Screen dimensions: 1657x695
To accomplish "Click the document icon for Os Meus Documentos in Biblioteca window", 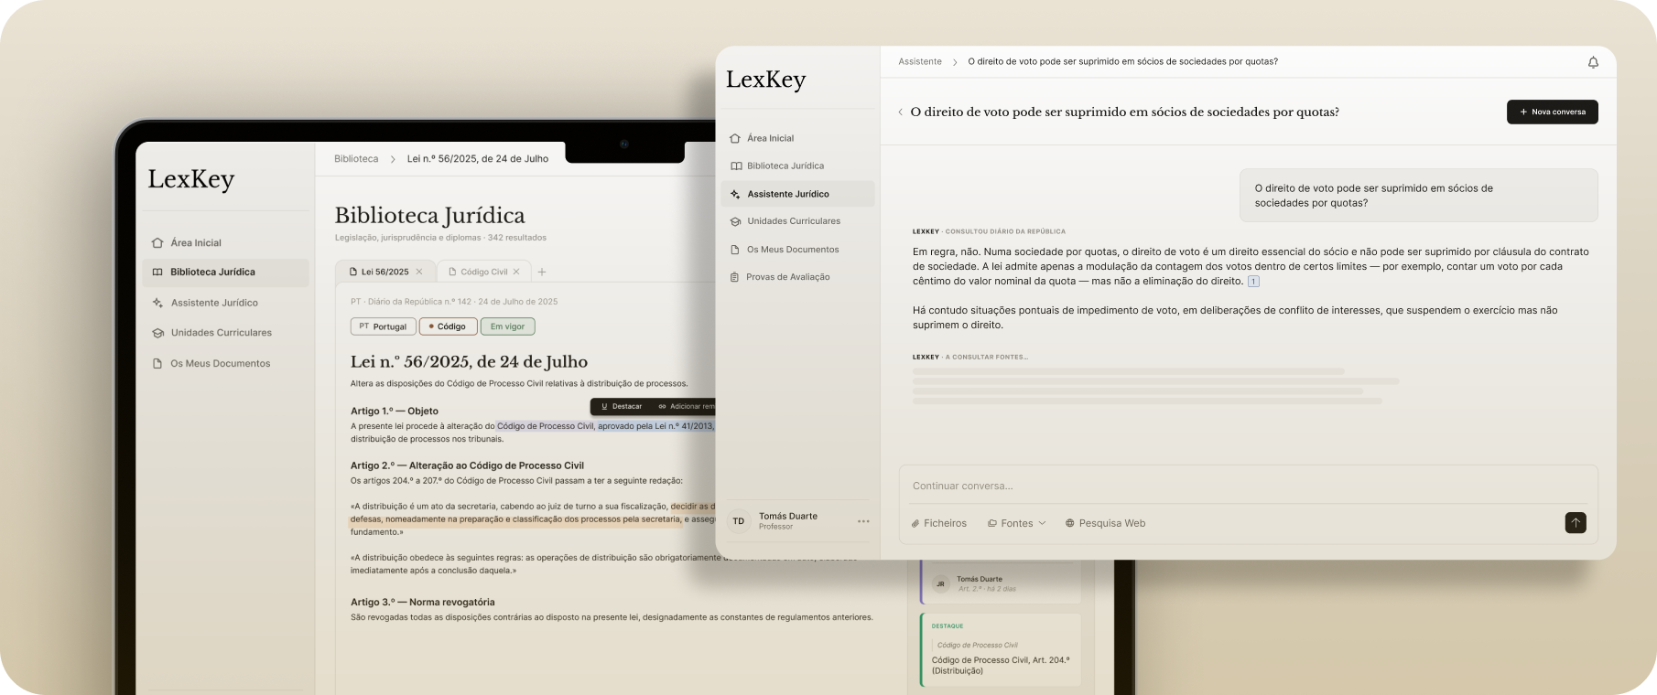I will point(157,364).
